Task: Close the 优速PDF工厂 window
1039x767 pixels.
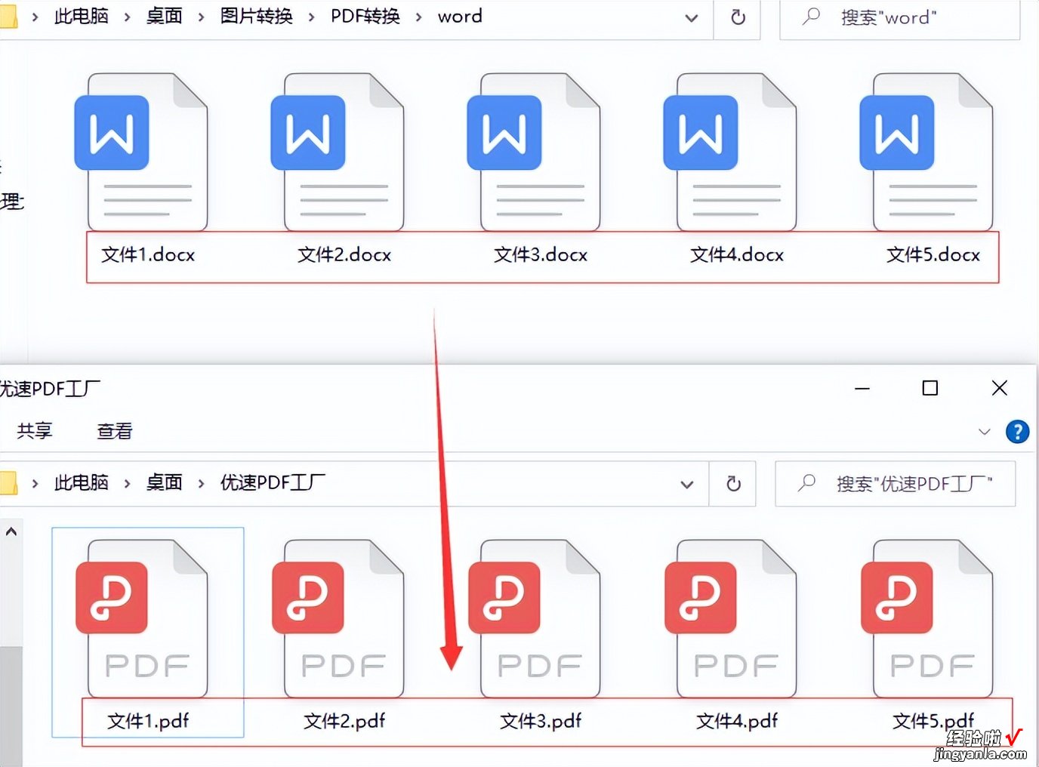Action: (x=999, y=388)
